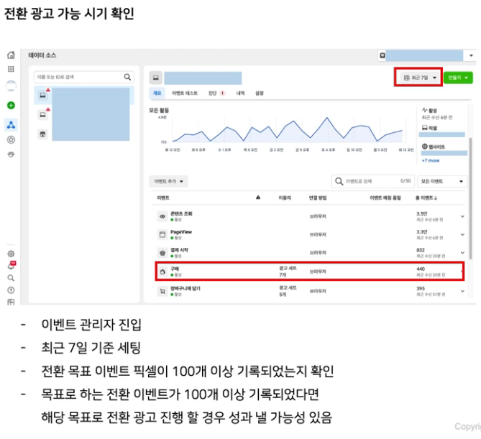This screenshot has width=481, height=439.
Task: Open the green 만들기 dropdown button
Action: click(x=458, y=78)
